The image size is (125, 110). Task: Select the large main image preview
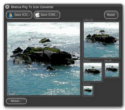[44, 59]
